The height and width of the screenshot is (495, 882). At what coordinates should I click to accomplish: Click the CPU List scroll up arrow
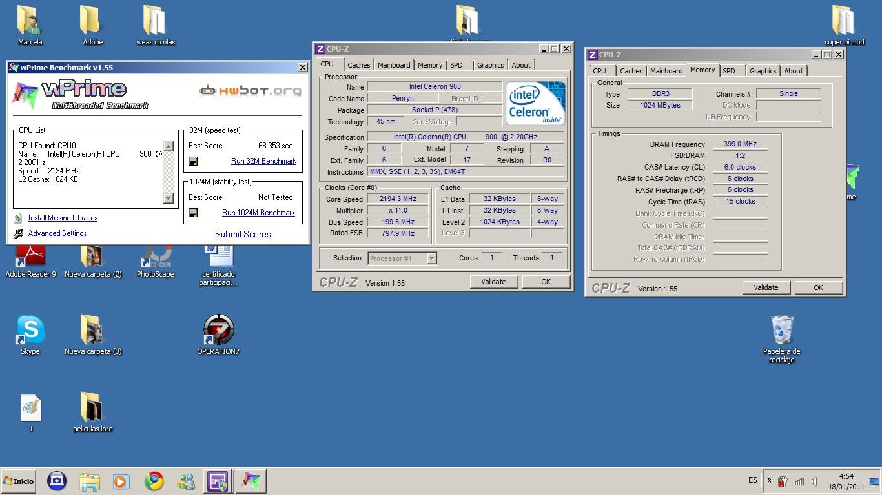point(169,146)
